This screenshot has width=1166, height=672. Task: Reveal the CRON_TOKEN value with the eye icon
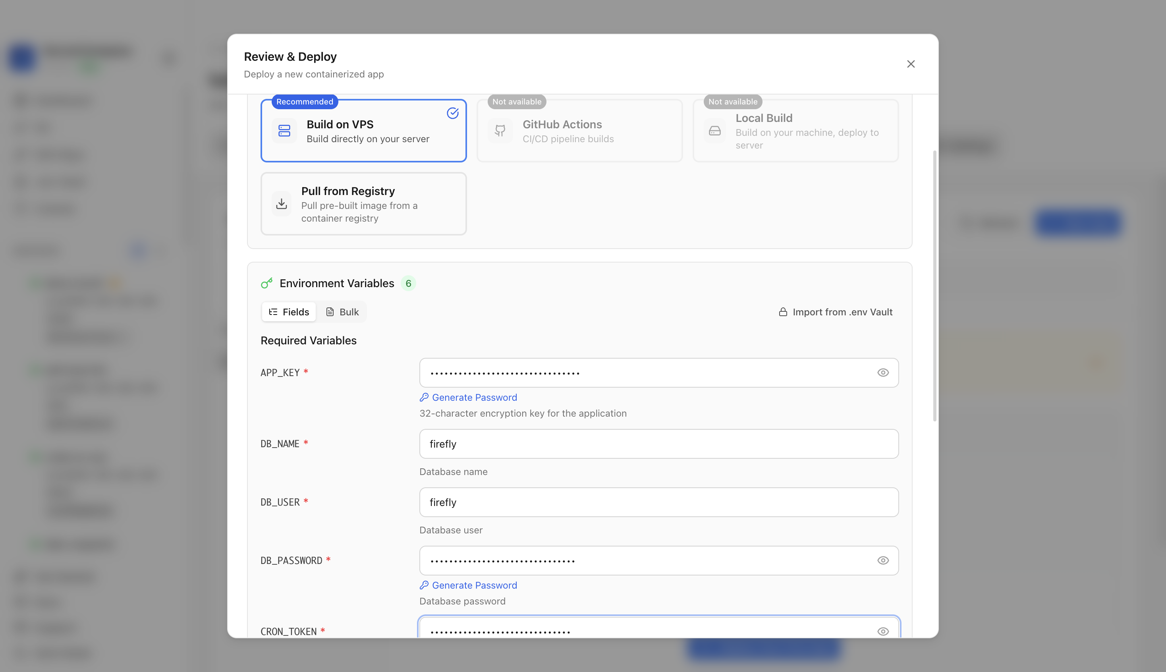(883, 631)
